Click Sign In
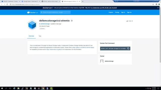The image size is (161, 90). coord(123,12)
